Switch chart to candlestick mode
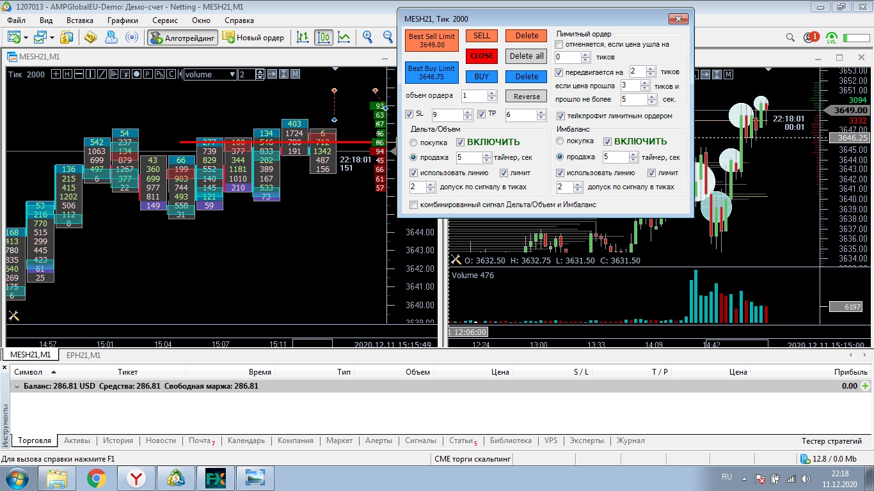The width and height of the screenshot is (874, 491). (x=324, y=37)
